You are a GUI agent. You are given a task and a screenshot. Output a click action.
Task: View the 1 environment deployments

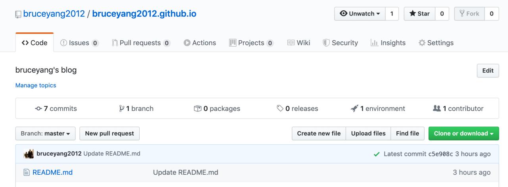(x=378, y=108)
